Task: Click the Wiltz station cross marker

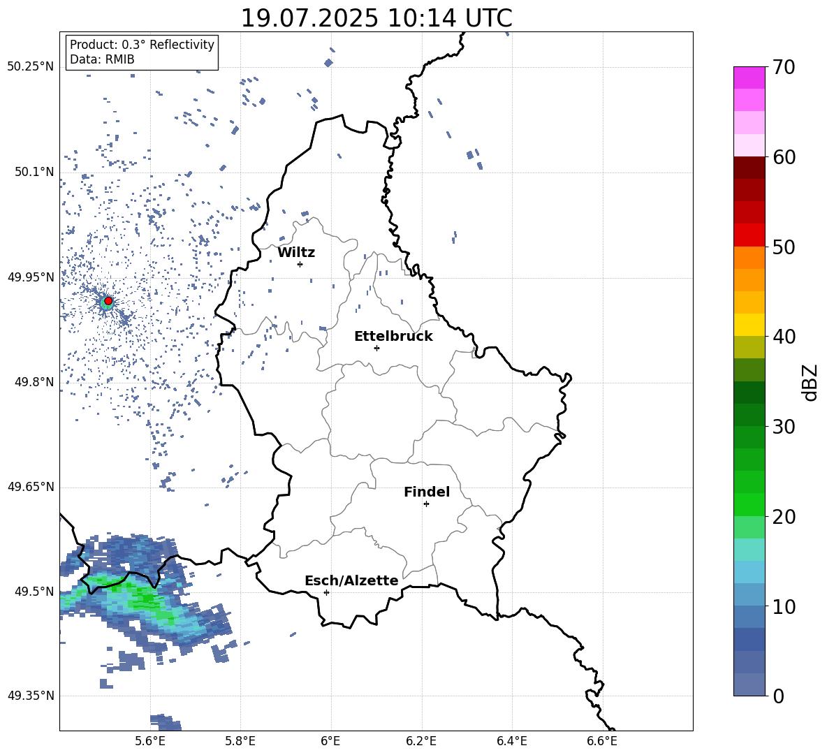Action: point(300,264)
